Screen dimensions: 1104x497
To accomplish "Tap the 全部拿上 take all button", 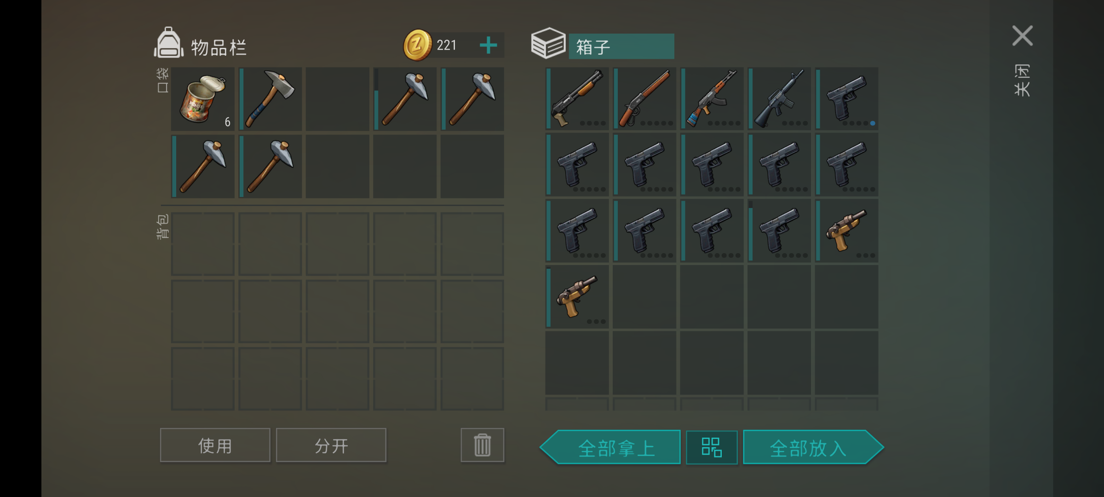I will coord(610,447).
